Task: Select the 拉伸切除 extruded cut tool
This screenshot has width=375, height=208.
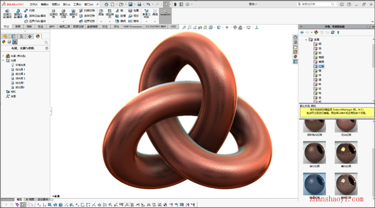Action: tap(53, 14)
